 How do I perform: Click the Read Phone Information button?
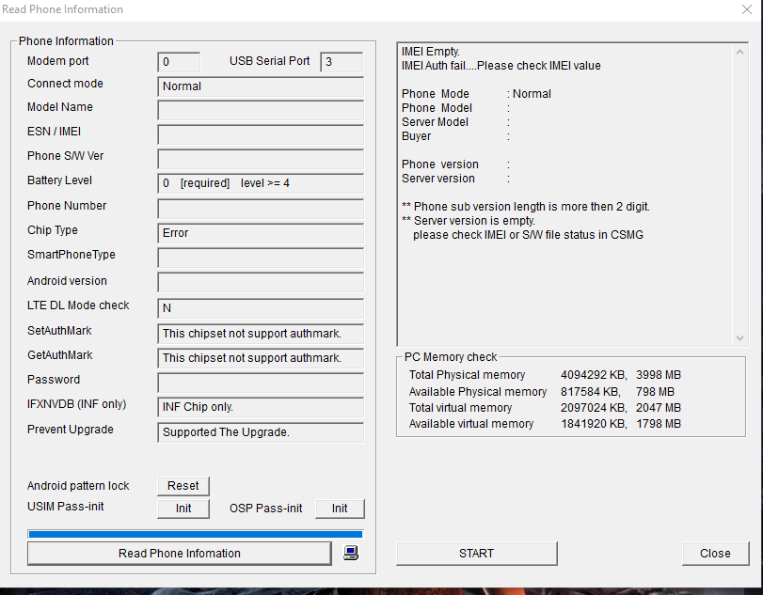pos(179,554)
